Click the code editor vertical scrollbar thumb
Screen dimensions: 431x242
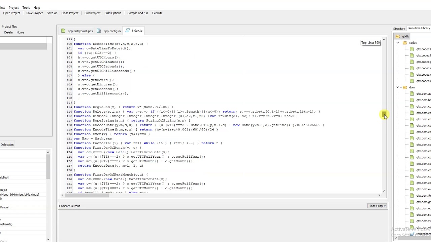[x=384, y=114]
